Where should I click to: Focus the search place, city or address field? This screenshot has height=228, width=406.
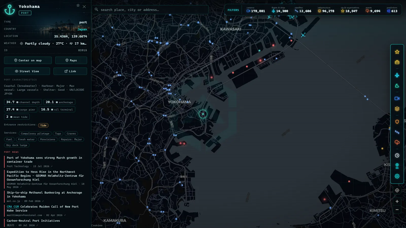150,10
